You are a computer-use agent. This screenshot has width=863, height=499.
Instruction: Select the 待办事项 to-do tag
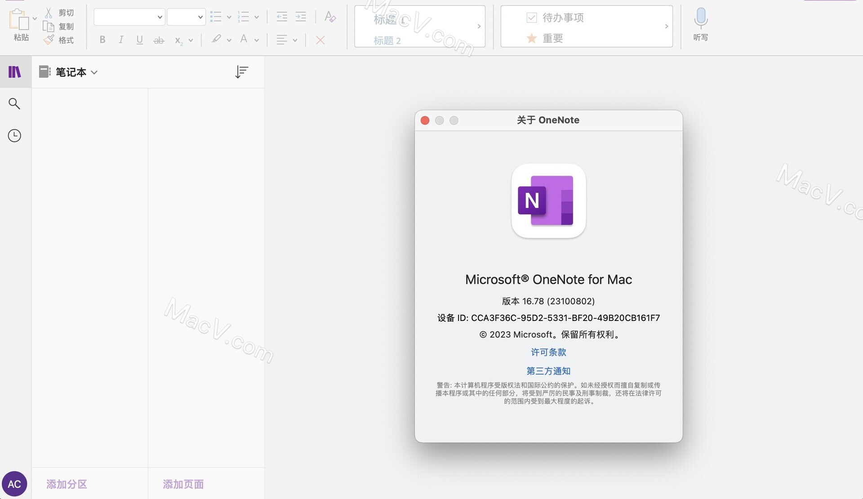pyautogui.click(x=555, y=18)
